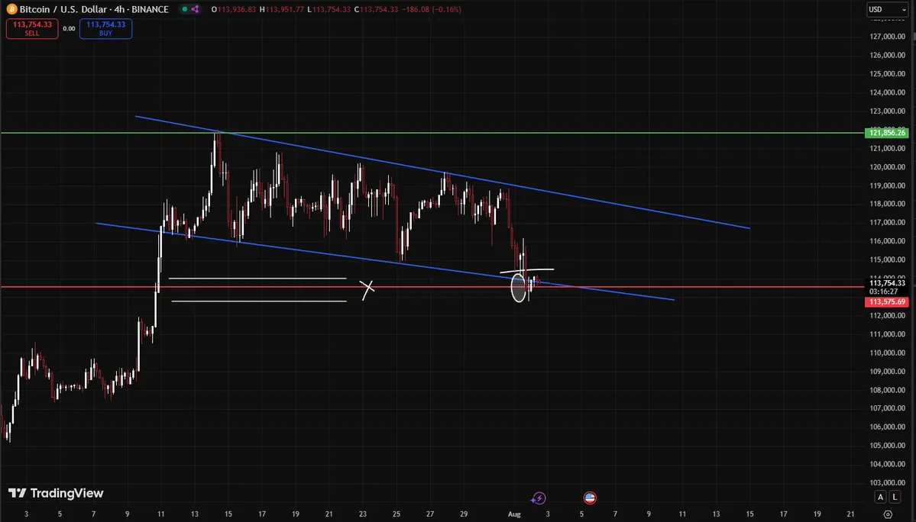Click the green market status dot
The width and height of the screenshot is (916, 522).
[185, 9]
